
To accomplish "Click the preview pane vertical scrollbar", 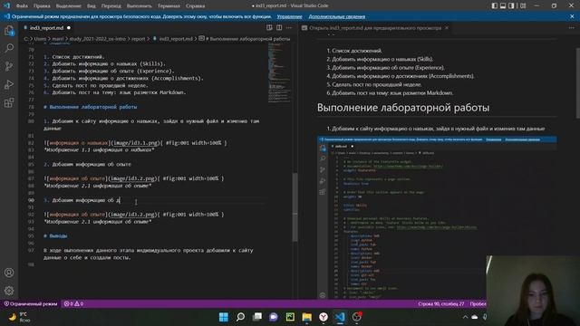I will click(x=578, y=83).
